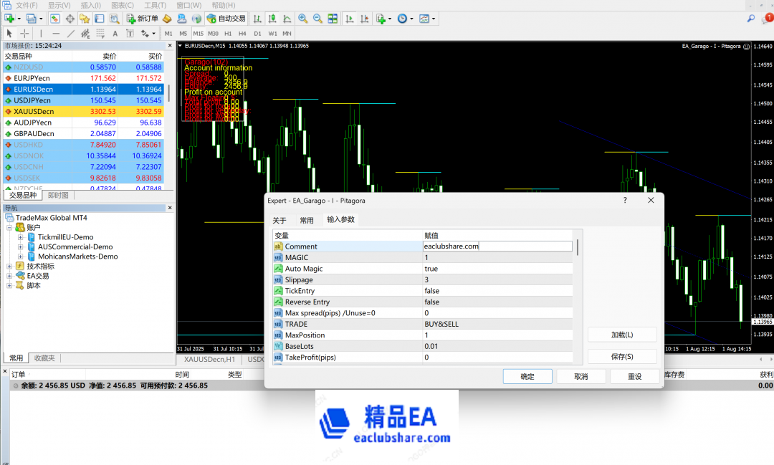Select the text label (A) tool
Screen dimensions: 774x465
tap(115, 33)
